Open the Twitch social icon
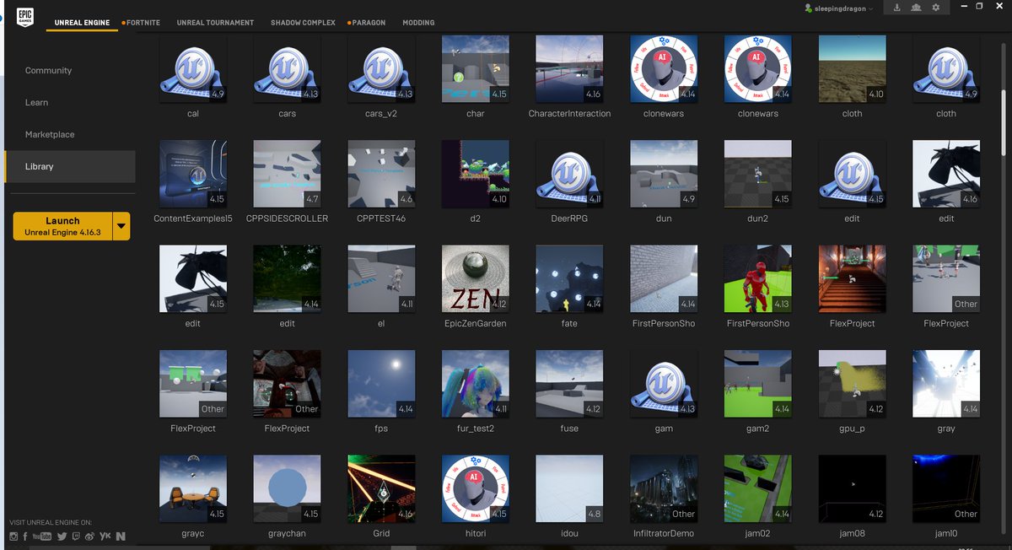1012x550 pixels. [77, 537]
